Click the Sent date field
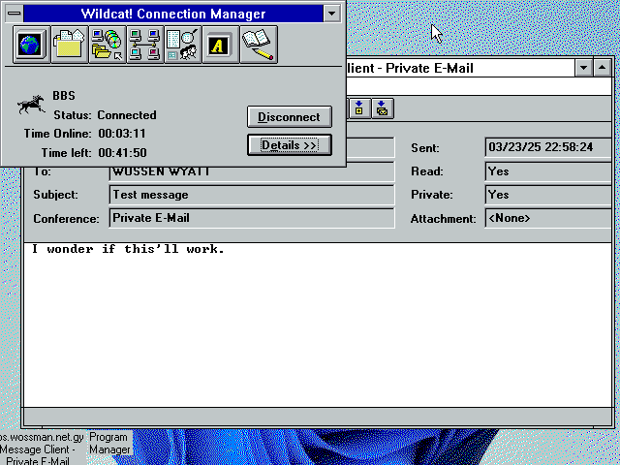Screen dimensions: 620x465 548,147
